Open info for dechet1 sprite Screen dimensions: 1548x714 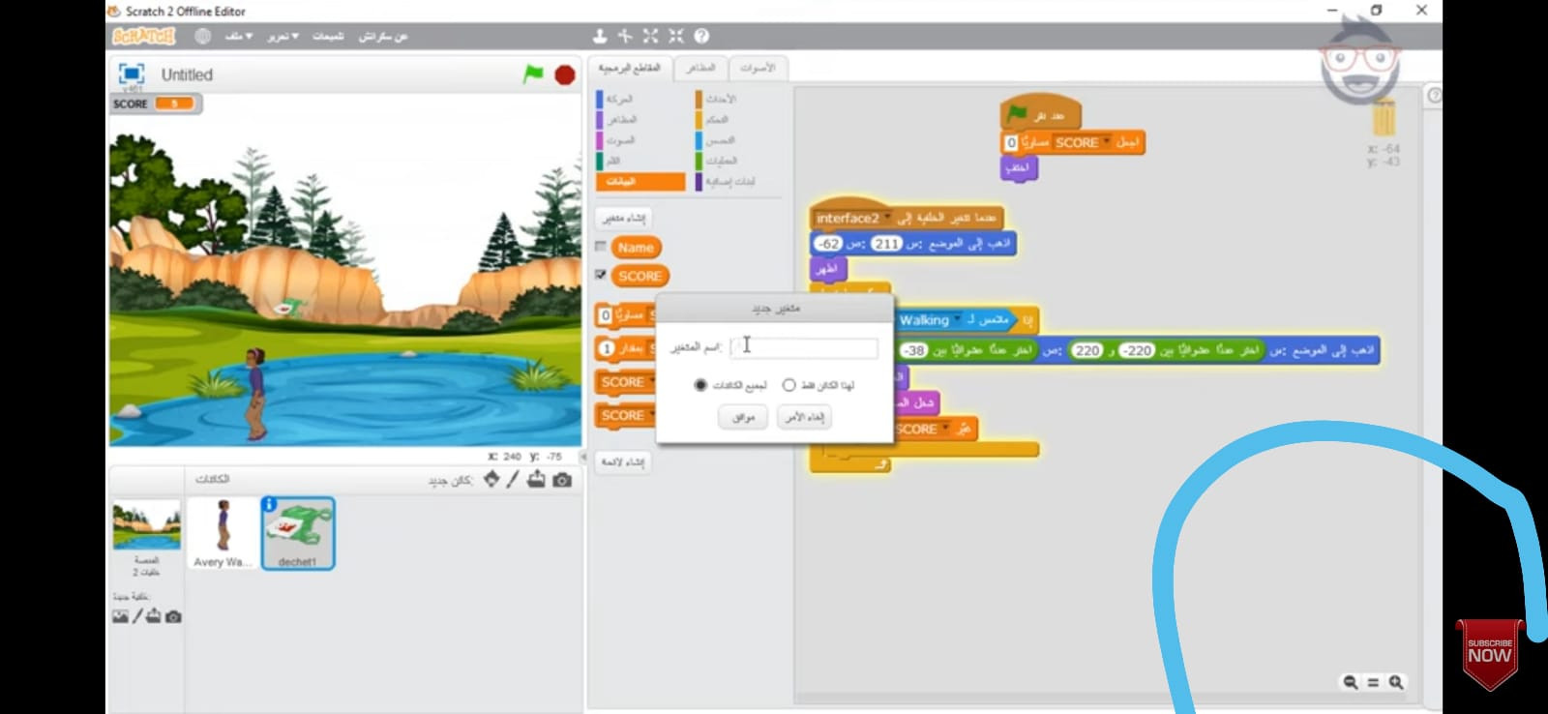[x=270, y=504]
